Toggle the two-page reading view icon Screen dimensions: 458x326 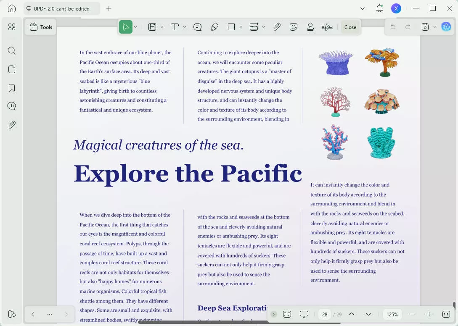click(287, 314)
